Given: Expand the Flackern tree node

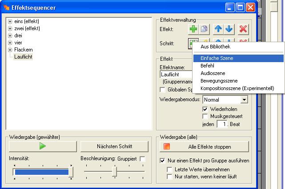Looking at the screenshot, I should (10, 50).
